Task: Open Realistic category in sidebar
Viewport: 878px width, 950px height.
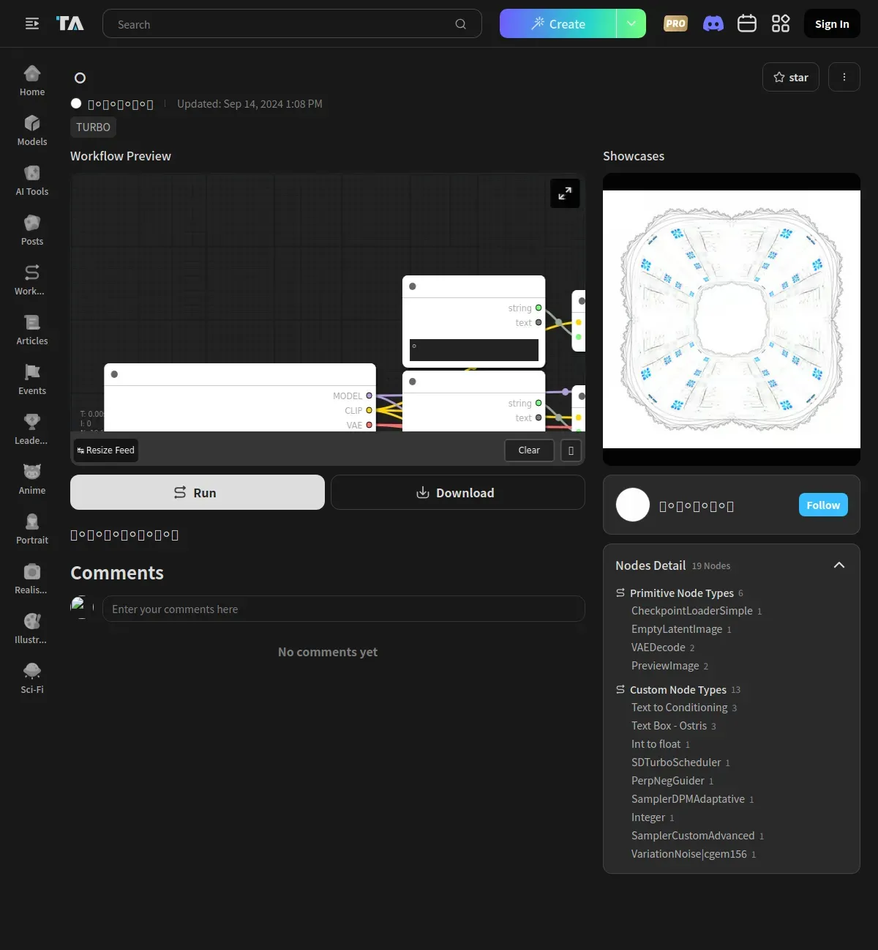Action: 32,579
